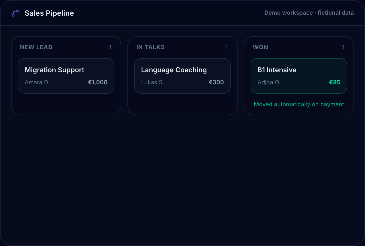Viewport: 365px width, 246px height.
Task: Click the €300 deal value
Action: 216,82
